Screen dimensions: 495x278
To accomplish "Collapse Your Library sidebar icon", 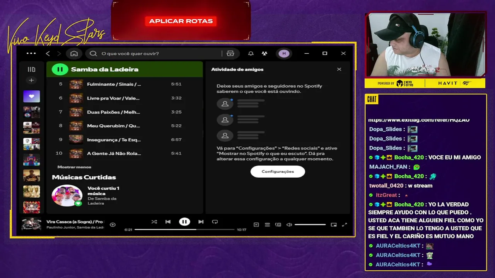I will [x=31, y=69].
